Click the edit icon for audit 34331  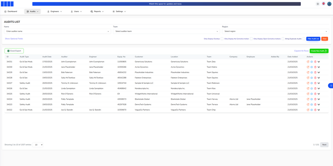[x=308, y=61]
